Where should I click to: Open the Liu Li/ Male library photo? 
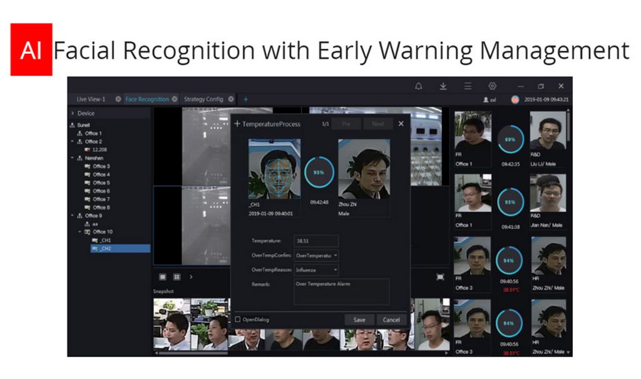click(548, 131)
